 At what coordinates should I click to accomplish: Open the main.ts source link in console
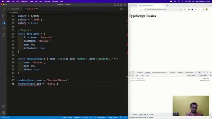click(206, 78)
